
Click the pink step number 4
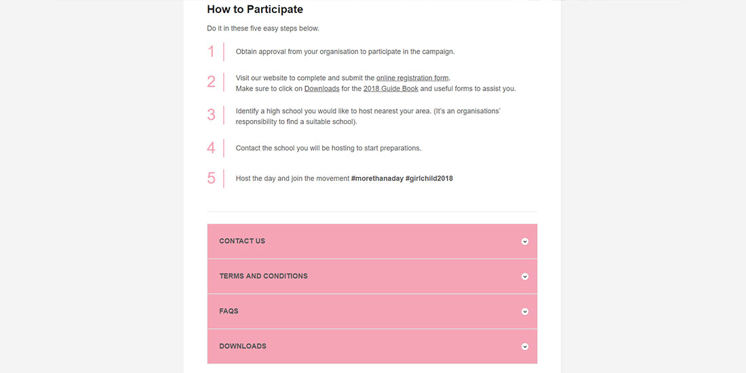[x=211, y=148]
